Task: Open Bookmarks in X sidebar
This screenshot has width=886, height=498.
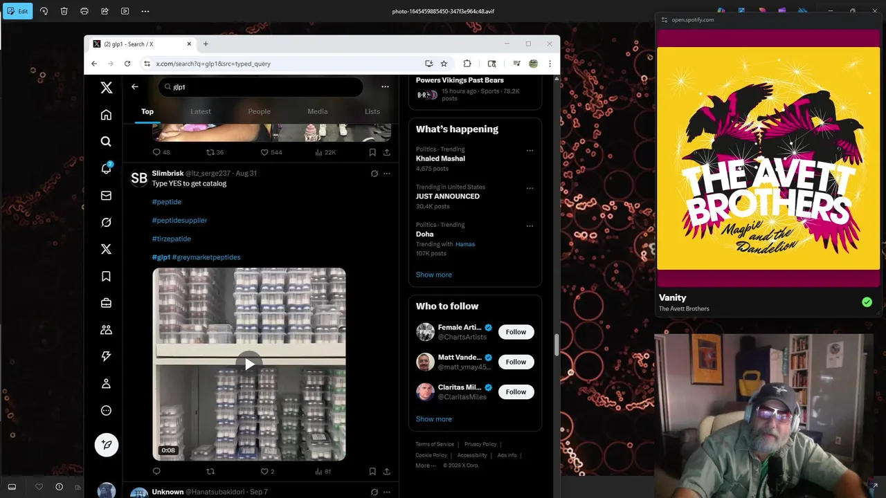Action: 106,276
